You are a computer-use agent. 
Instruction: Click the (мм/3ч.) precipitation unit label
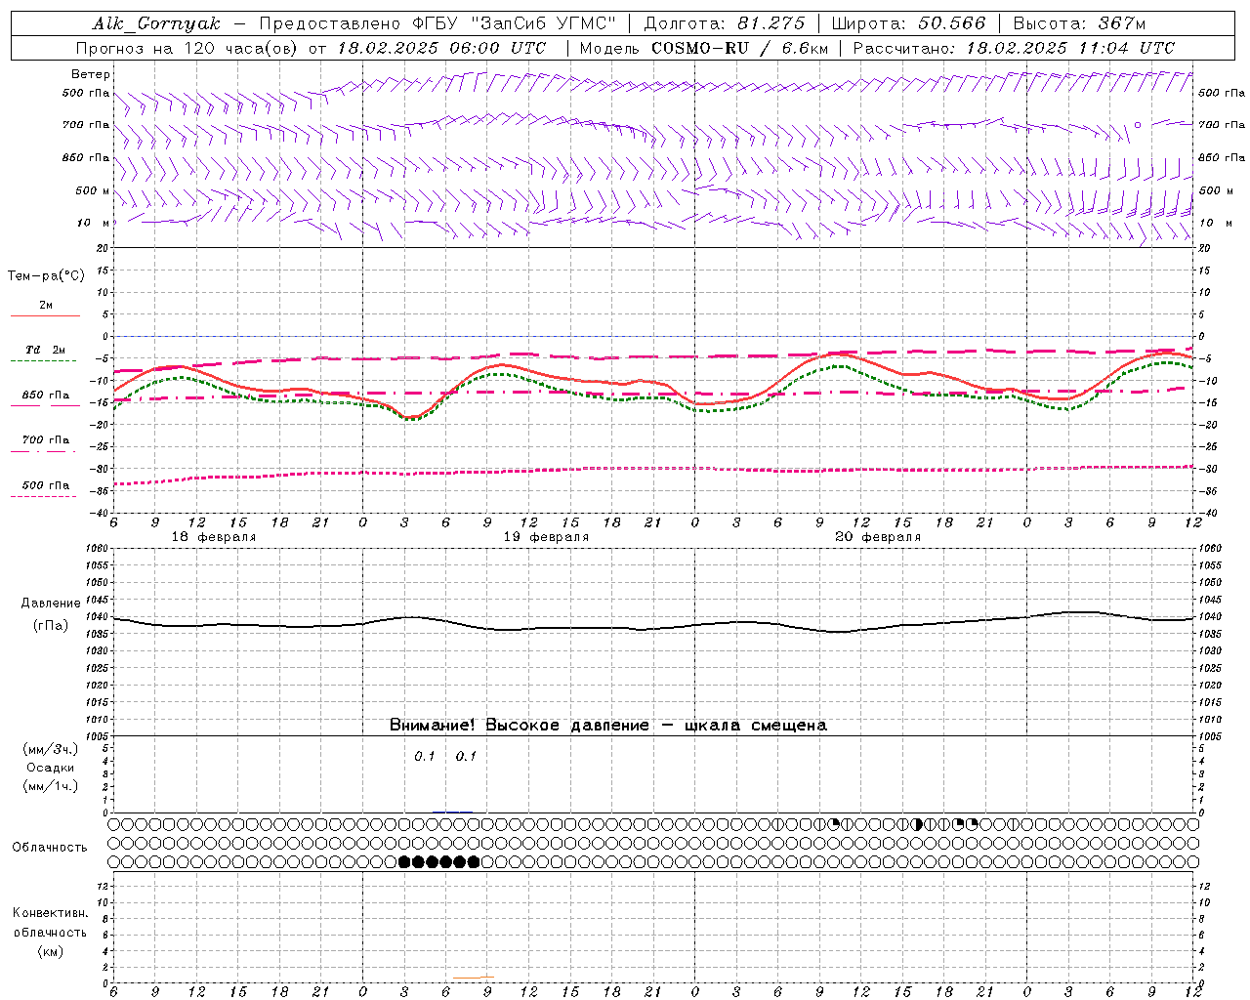click(50, 749)
